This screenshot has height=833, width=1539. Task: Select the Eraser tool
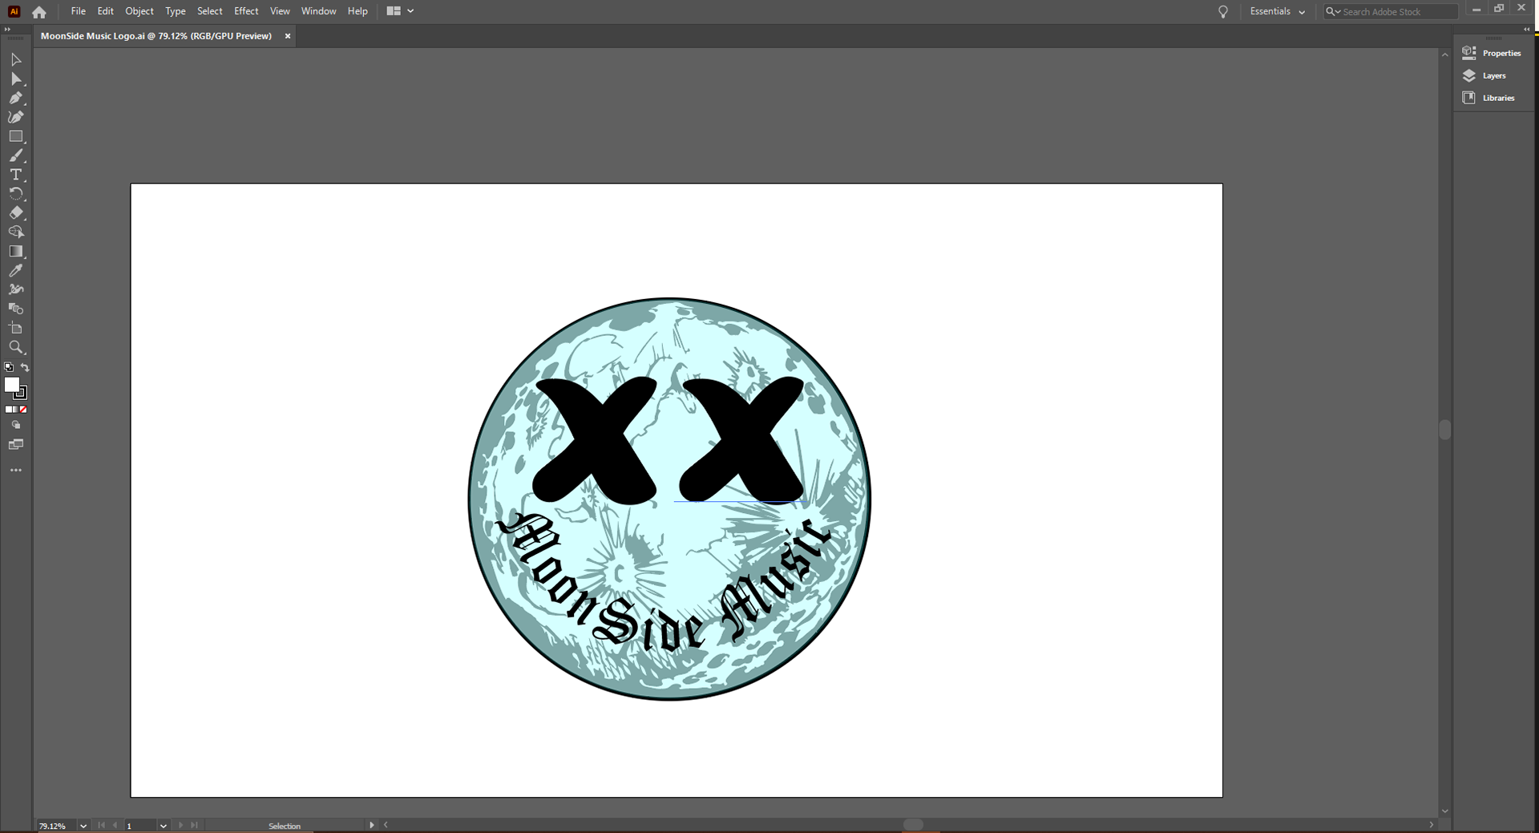15,213
